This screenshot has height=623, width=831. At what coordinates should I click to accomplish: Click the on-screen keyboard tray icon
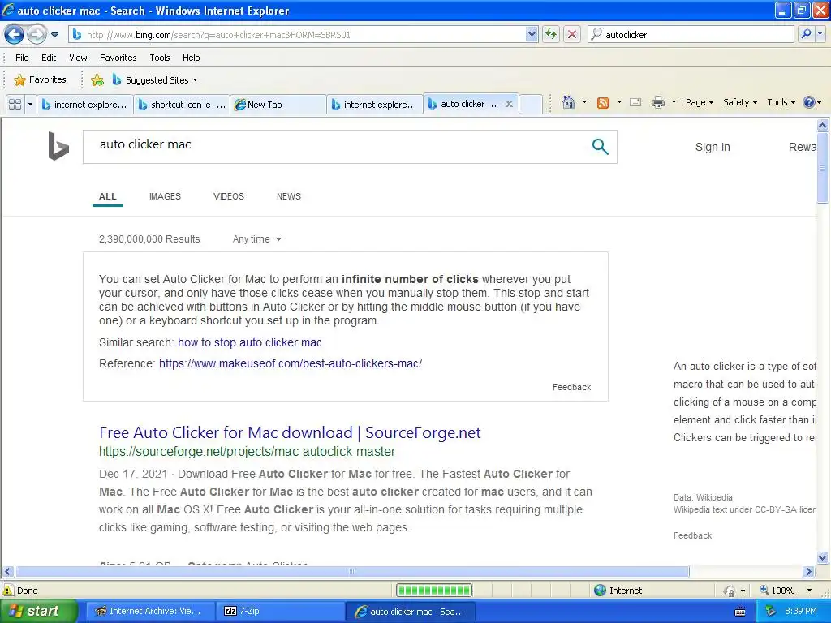[740, 612]
